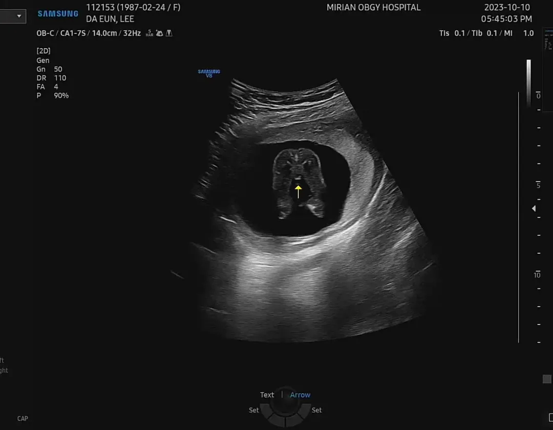Click the TIs 0.1 / TIb 0.1 / MI readout
This screenshot has height=430, width=553.
click(x=486, y=33)
